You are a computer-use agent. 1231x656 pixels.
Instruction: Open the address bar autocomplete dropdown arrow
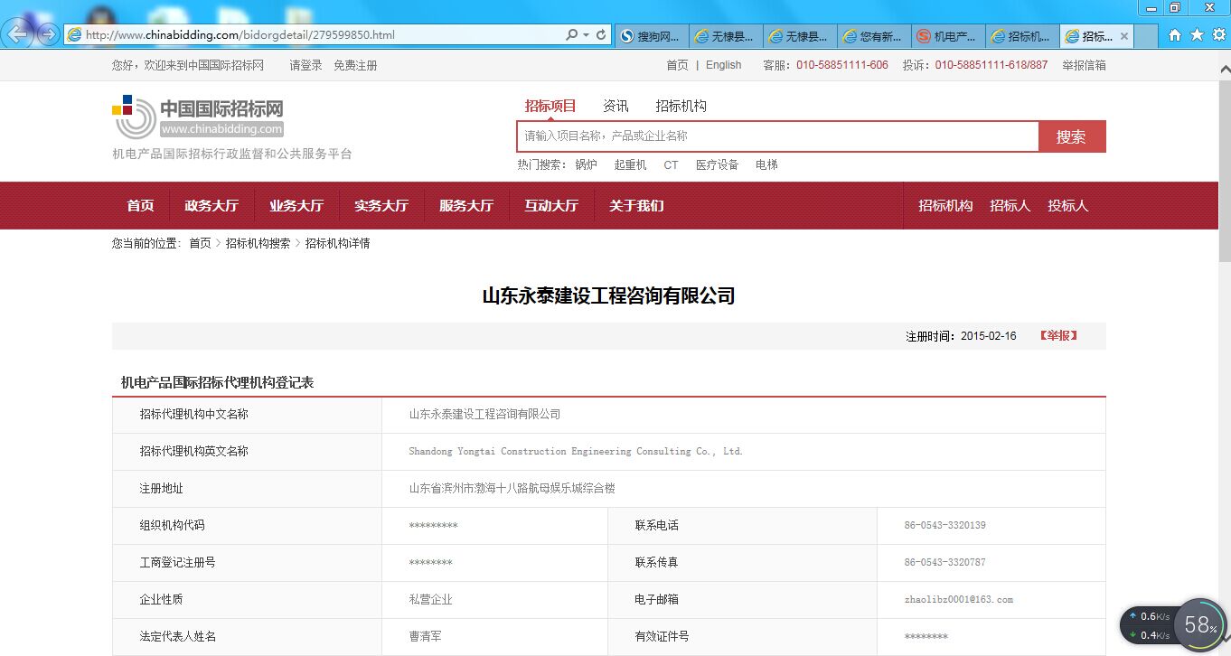point(586,35)
